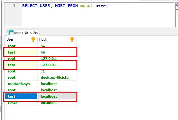
Task: Select 'localhost' host cell in test2 row
Action: 57,103
